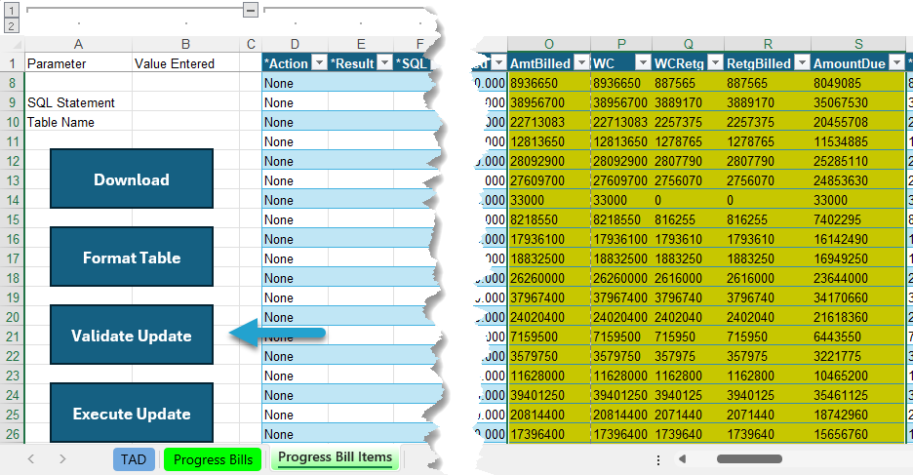This screenshot has width=913, height=475.
Task: Select outline level 2 button
Action: [12, 25]
